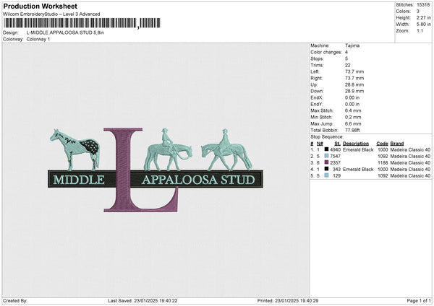Image resolution: width=434 pixels, height=306 pixels.
Task: Click the rightmost walking horse with rider
Action: (226, 149)
